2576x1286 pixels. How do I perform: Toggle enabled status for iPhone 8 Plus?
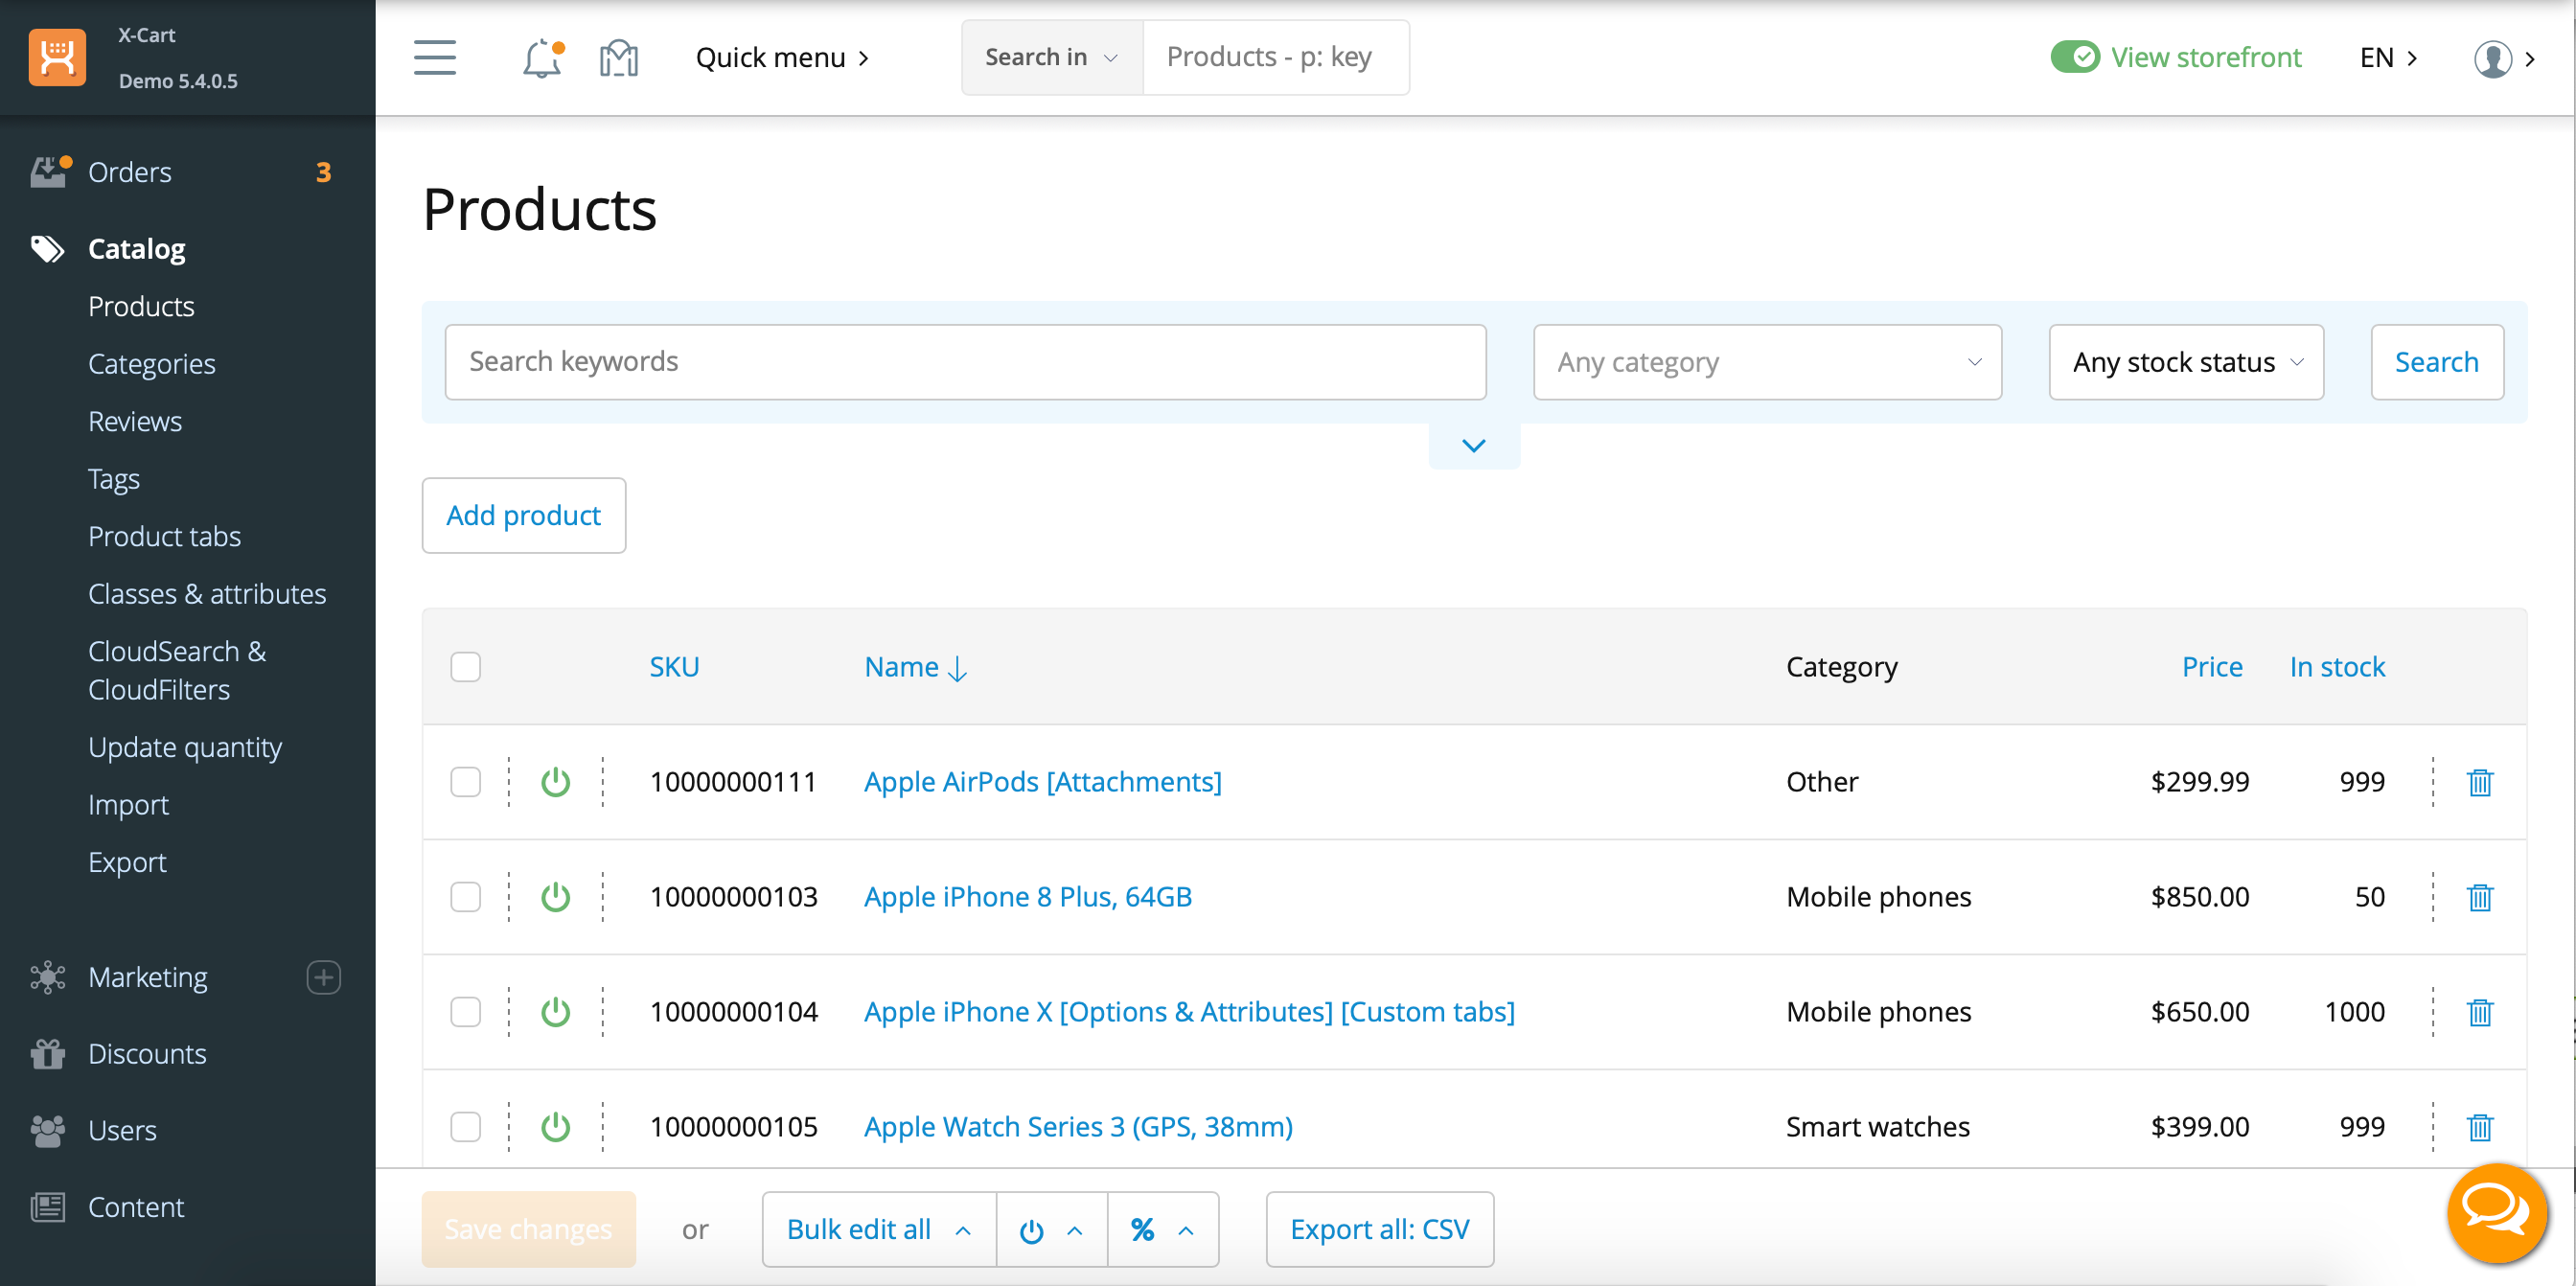tap(555, 897)
